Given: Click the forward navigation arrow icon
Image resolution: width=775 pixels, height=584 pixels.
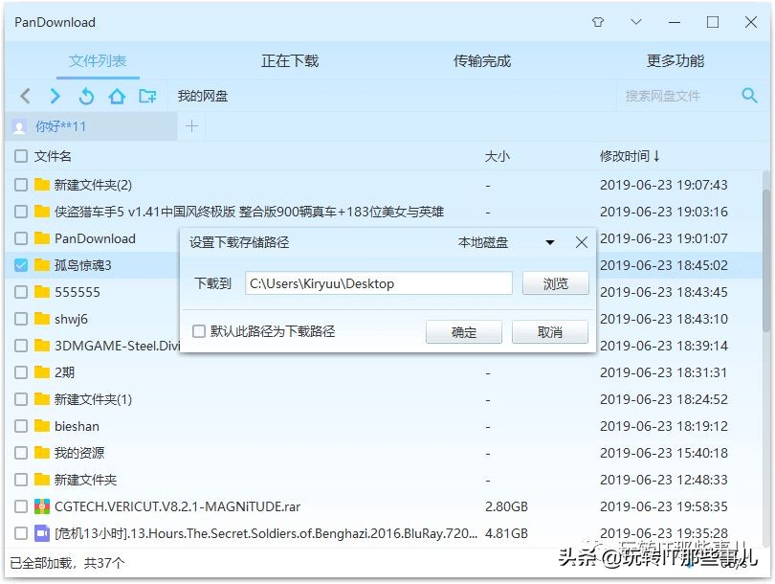Looking at the screenshot, I should pos(55,96).
